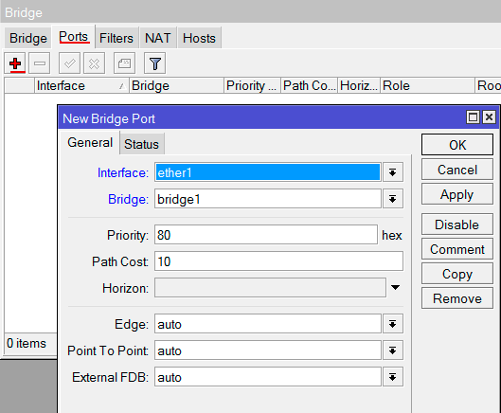
Task: Click the OK button
Action: 457,145
